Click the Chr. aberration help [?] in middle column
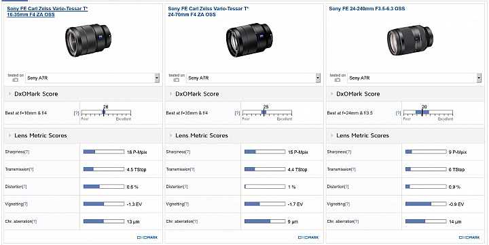The image size is (489, 245). [x=195, y=222]
